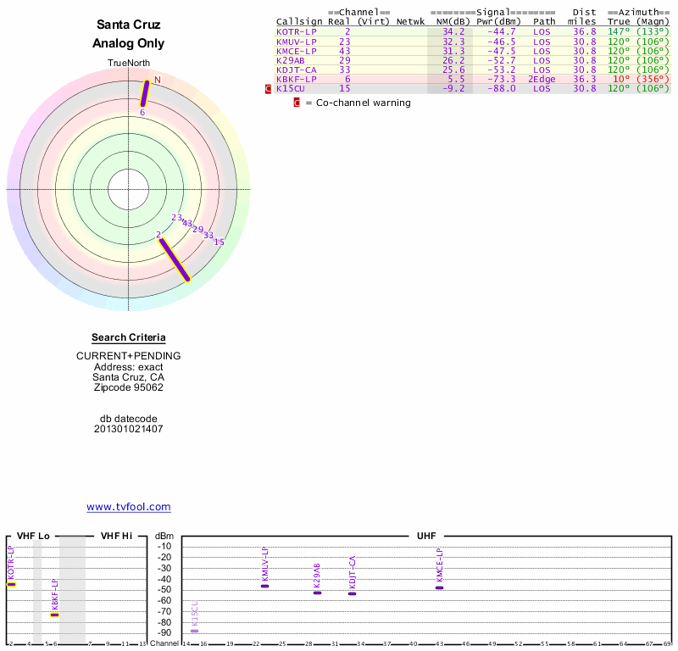
Task: Select the channel 2 bar on radar plot
Action: [x=175, y=259]
